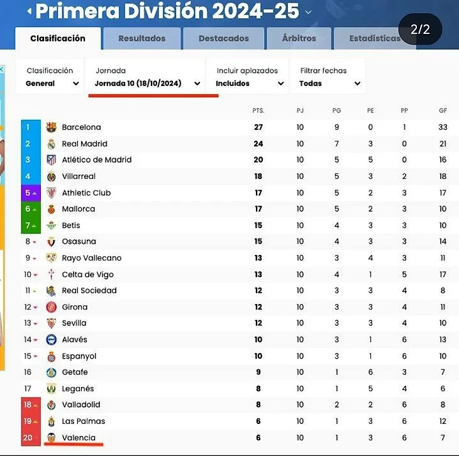Click the Alavés crest icon

coord(52,340)
